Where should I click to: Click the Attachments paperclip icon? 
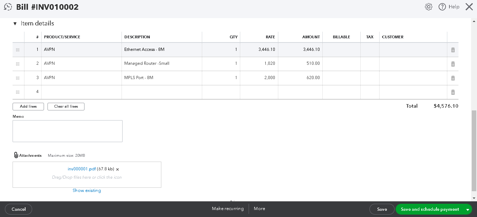(16, 155)
